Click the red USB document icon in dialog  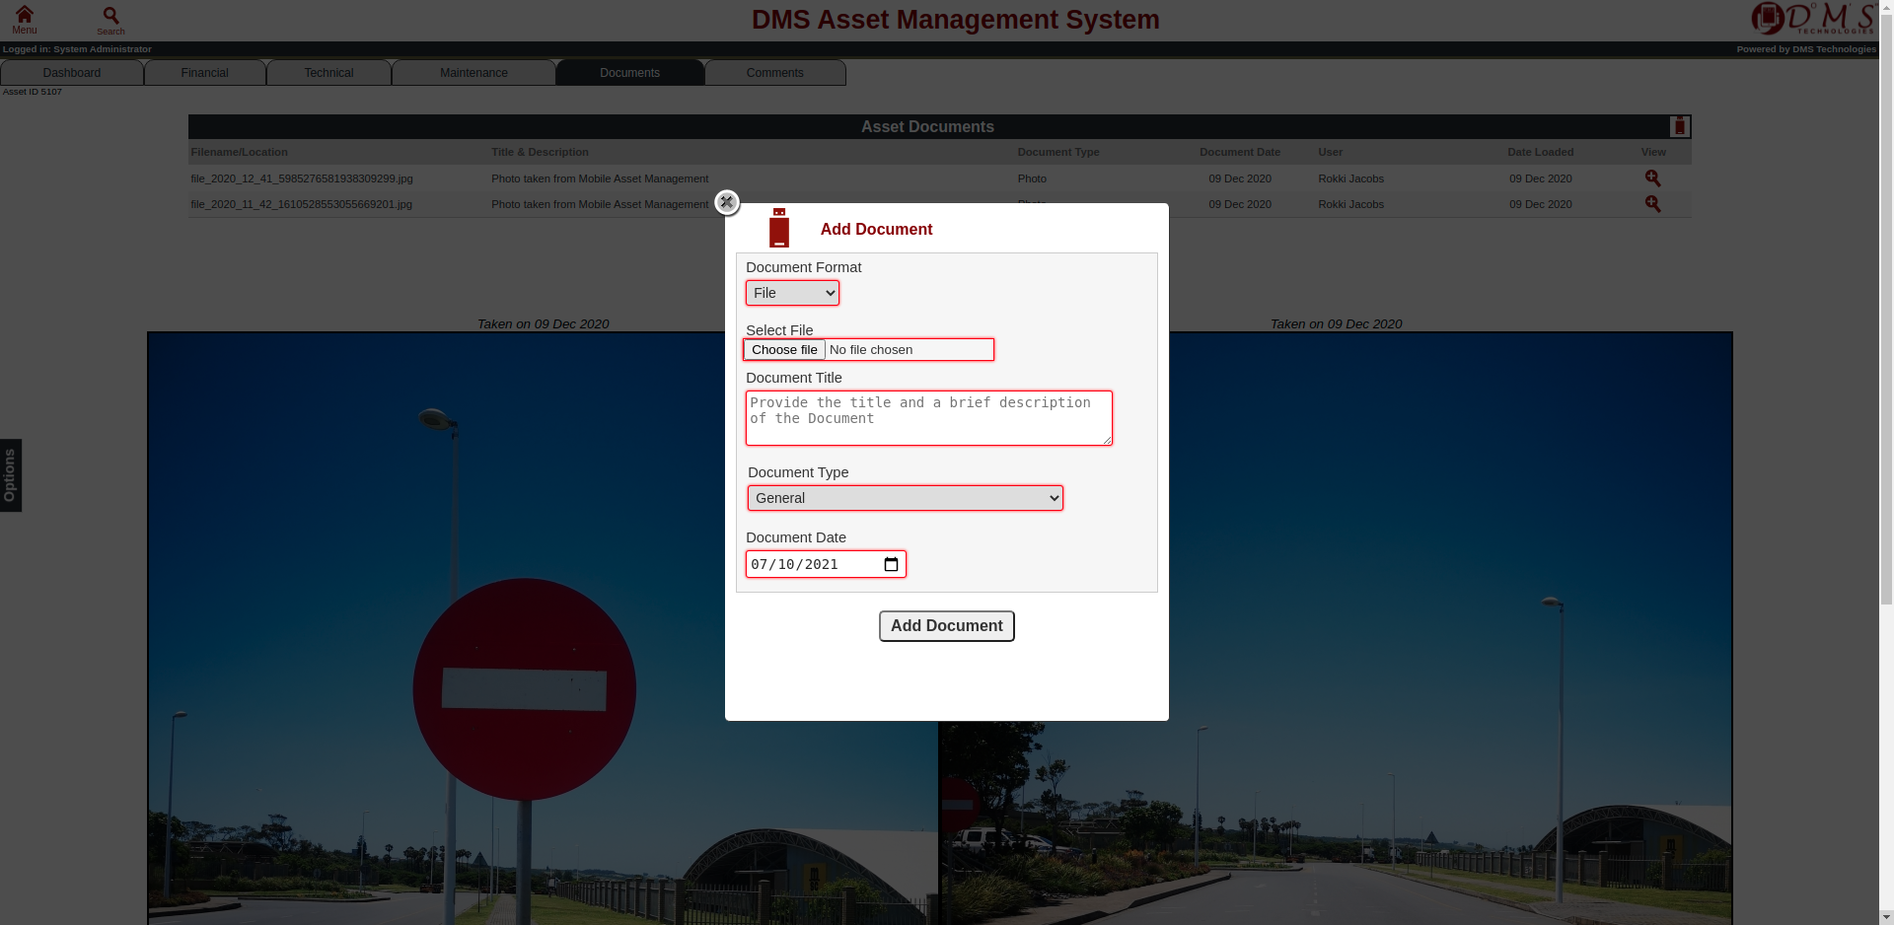tap(778, 228)
